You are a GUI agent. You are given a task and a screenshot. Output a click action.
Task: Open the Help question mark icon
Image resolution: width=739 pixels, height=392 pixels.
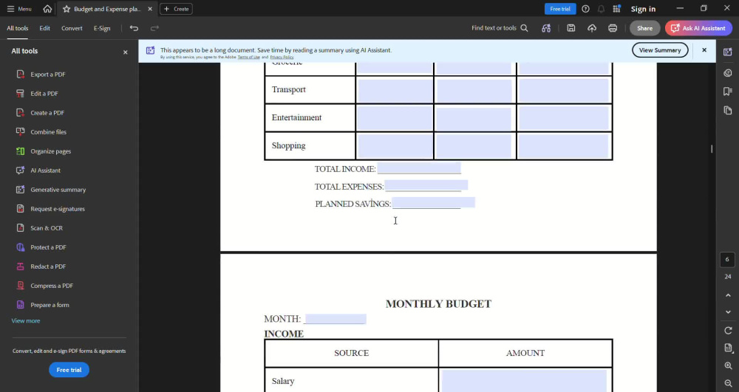pos(585,9)
